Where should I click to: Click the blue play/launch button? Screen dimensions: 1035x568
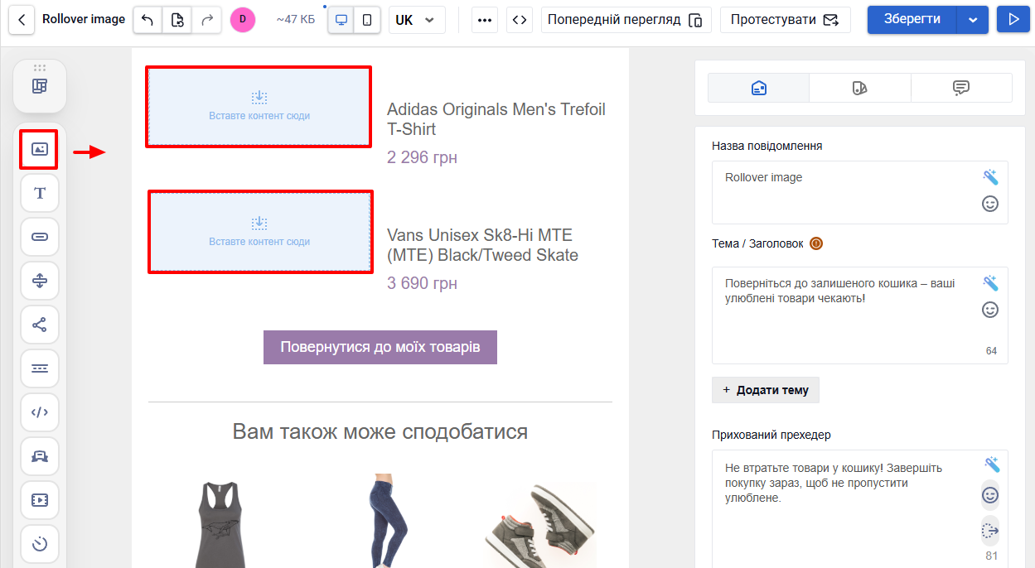(1013, 20)
